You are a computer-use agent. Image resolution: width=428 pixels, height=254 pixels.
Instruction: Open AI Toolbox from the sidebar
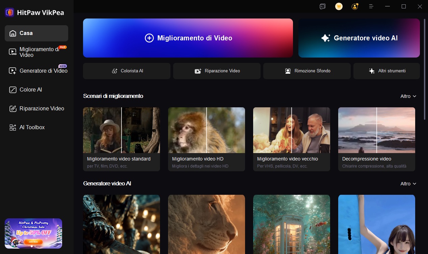click(x=13, y=128)
